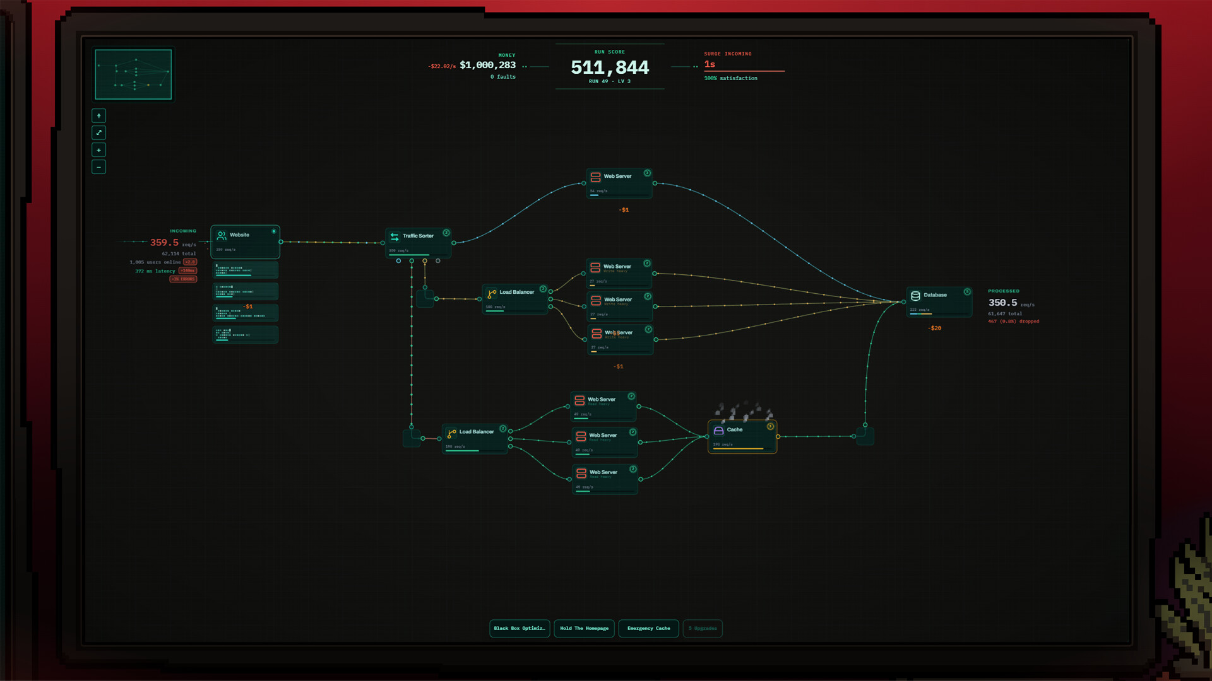1212x681 pixels.
Task: Click the Cache node yellow load bar
Action: (739, 448)
